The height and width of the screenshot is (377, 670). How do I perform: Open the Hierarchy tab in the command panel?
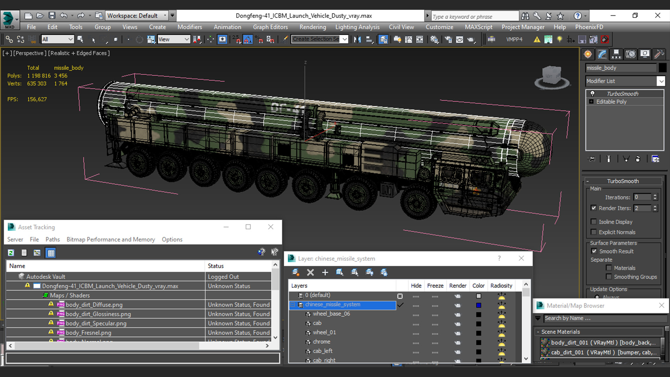point(616,54)
